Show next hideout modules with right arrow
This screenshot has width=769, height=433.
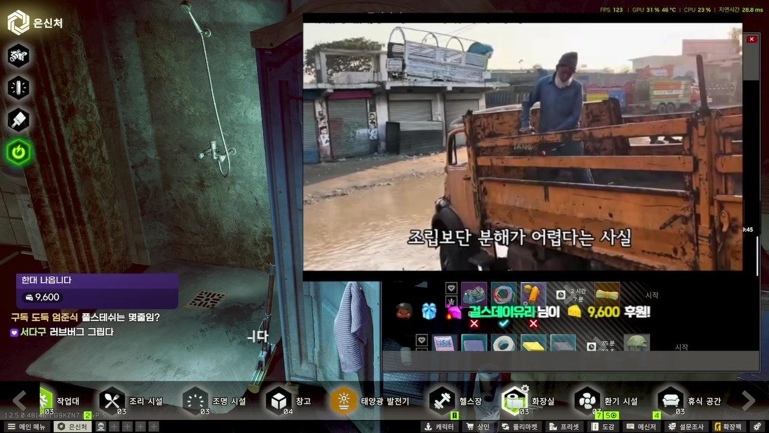coord(749,401)
